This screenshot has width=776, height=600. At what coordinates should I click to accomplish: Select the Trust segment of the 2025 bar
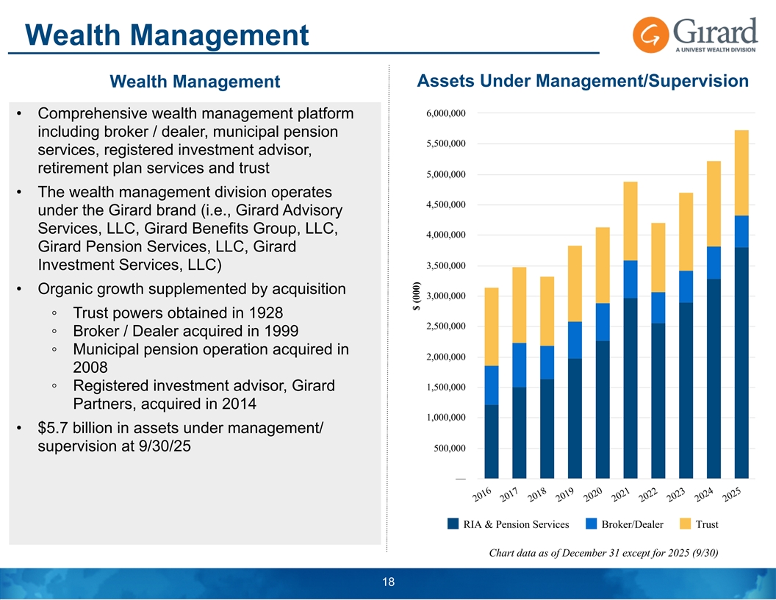pos(741,173)
